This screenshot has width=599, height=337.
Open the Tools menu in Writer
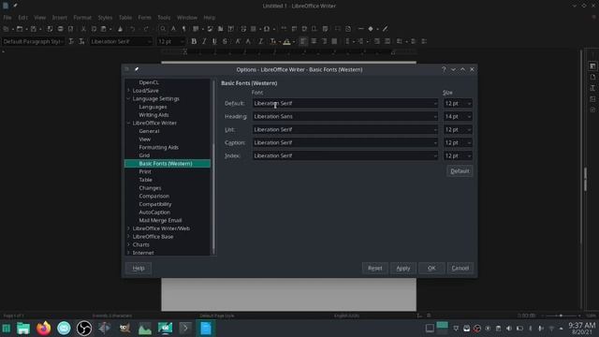click(164, 18)
